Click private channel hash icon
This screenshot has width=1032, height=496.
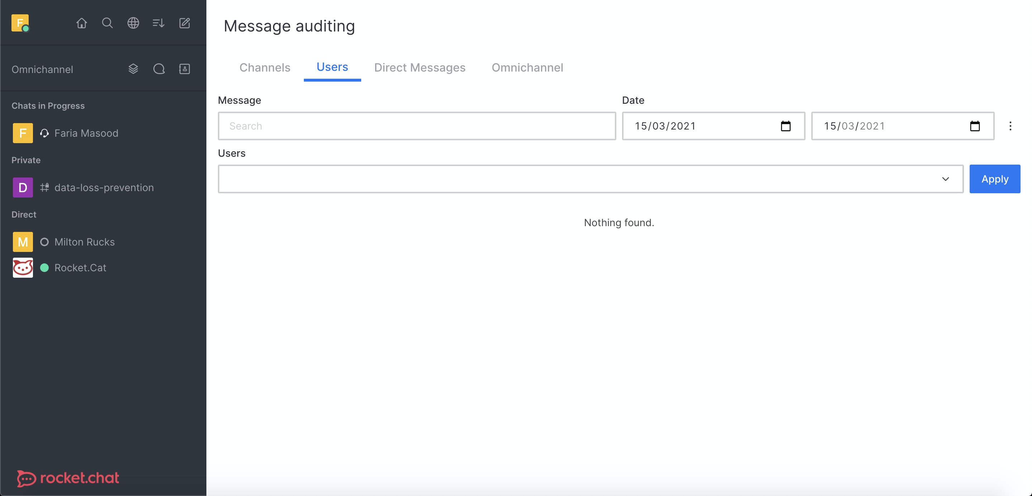tap(44, 187)
